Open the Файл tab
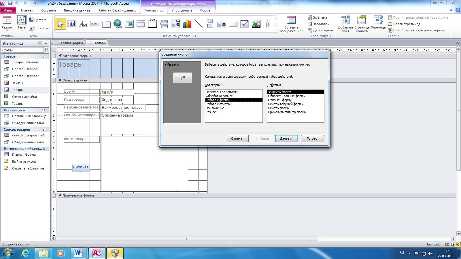Image resolution: width=461 pixels, height=259 pixels. (8, 10)
